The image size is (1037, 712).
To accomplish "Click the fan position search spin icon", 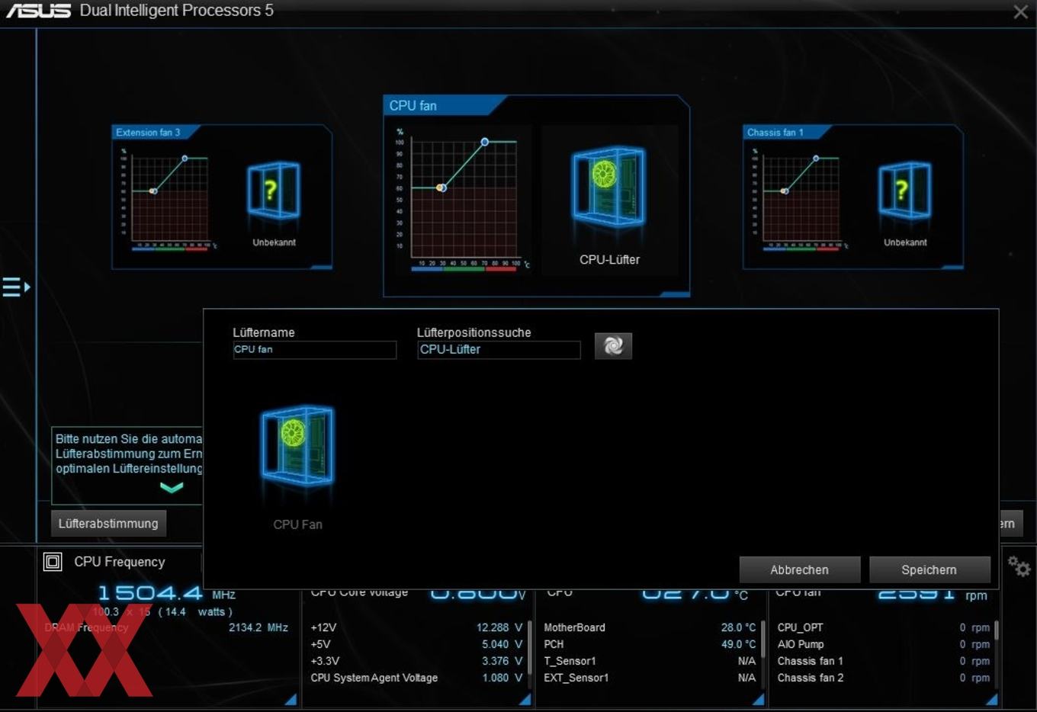I will point(613,346).
